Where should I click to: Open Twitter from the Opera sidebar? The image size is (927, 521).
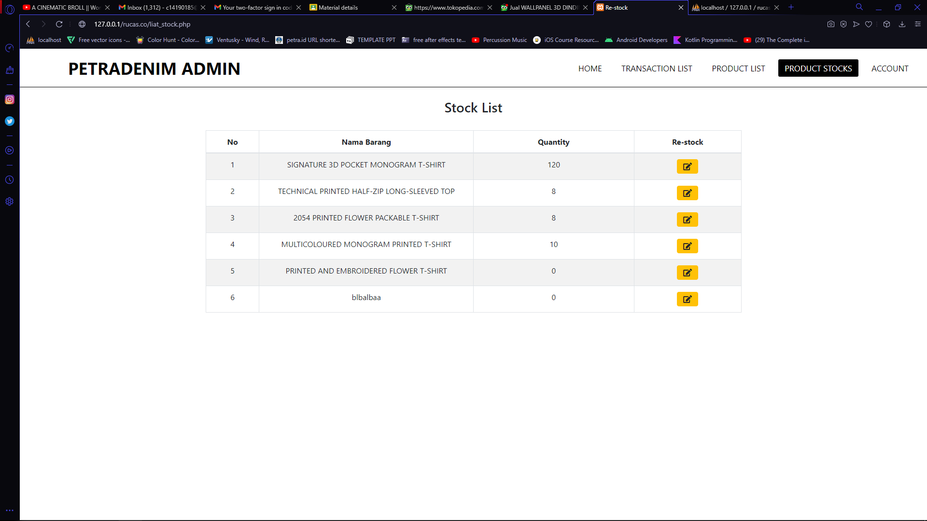10,121
